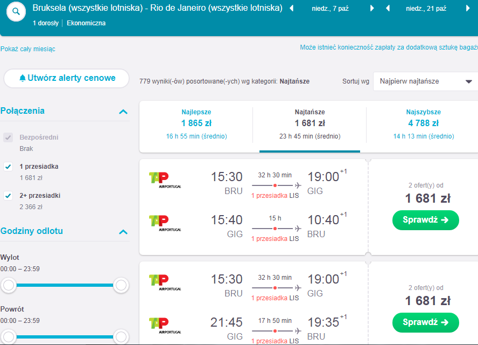Open the Pokaż cały miesiąc link
478x345 pixels.
pyautogui.click(x=28, y=49)
